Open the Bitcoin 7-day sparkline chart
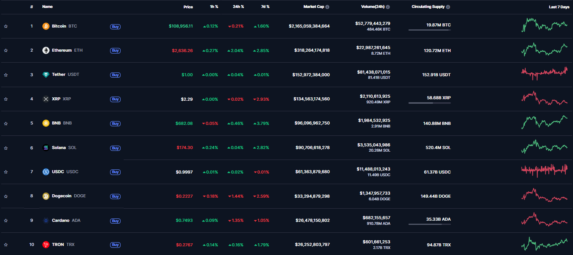 (x=544, y=25)
